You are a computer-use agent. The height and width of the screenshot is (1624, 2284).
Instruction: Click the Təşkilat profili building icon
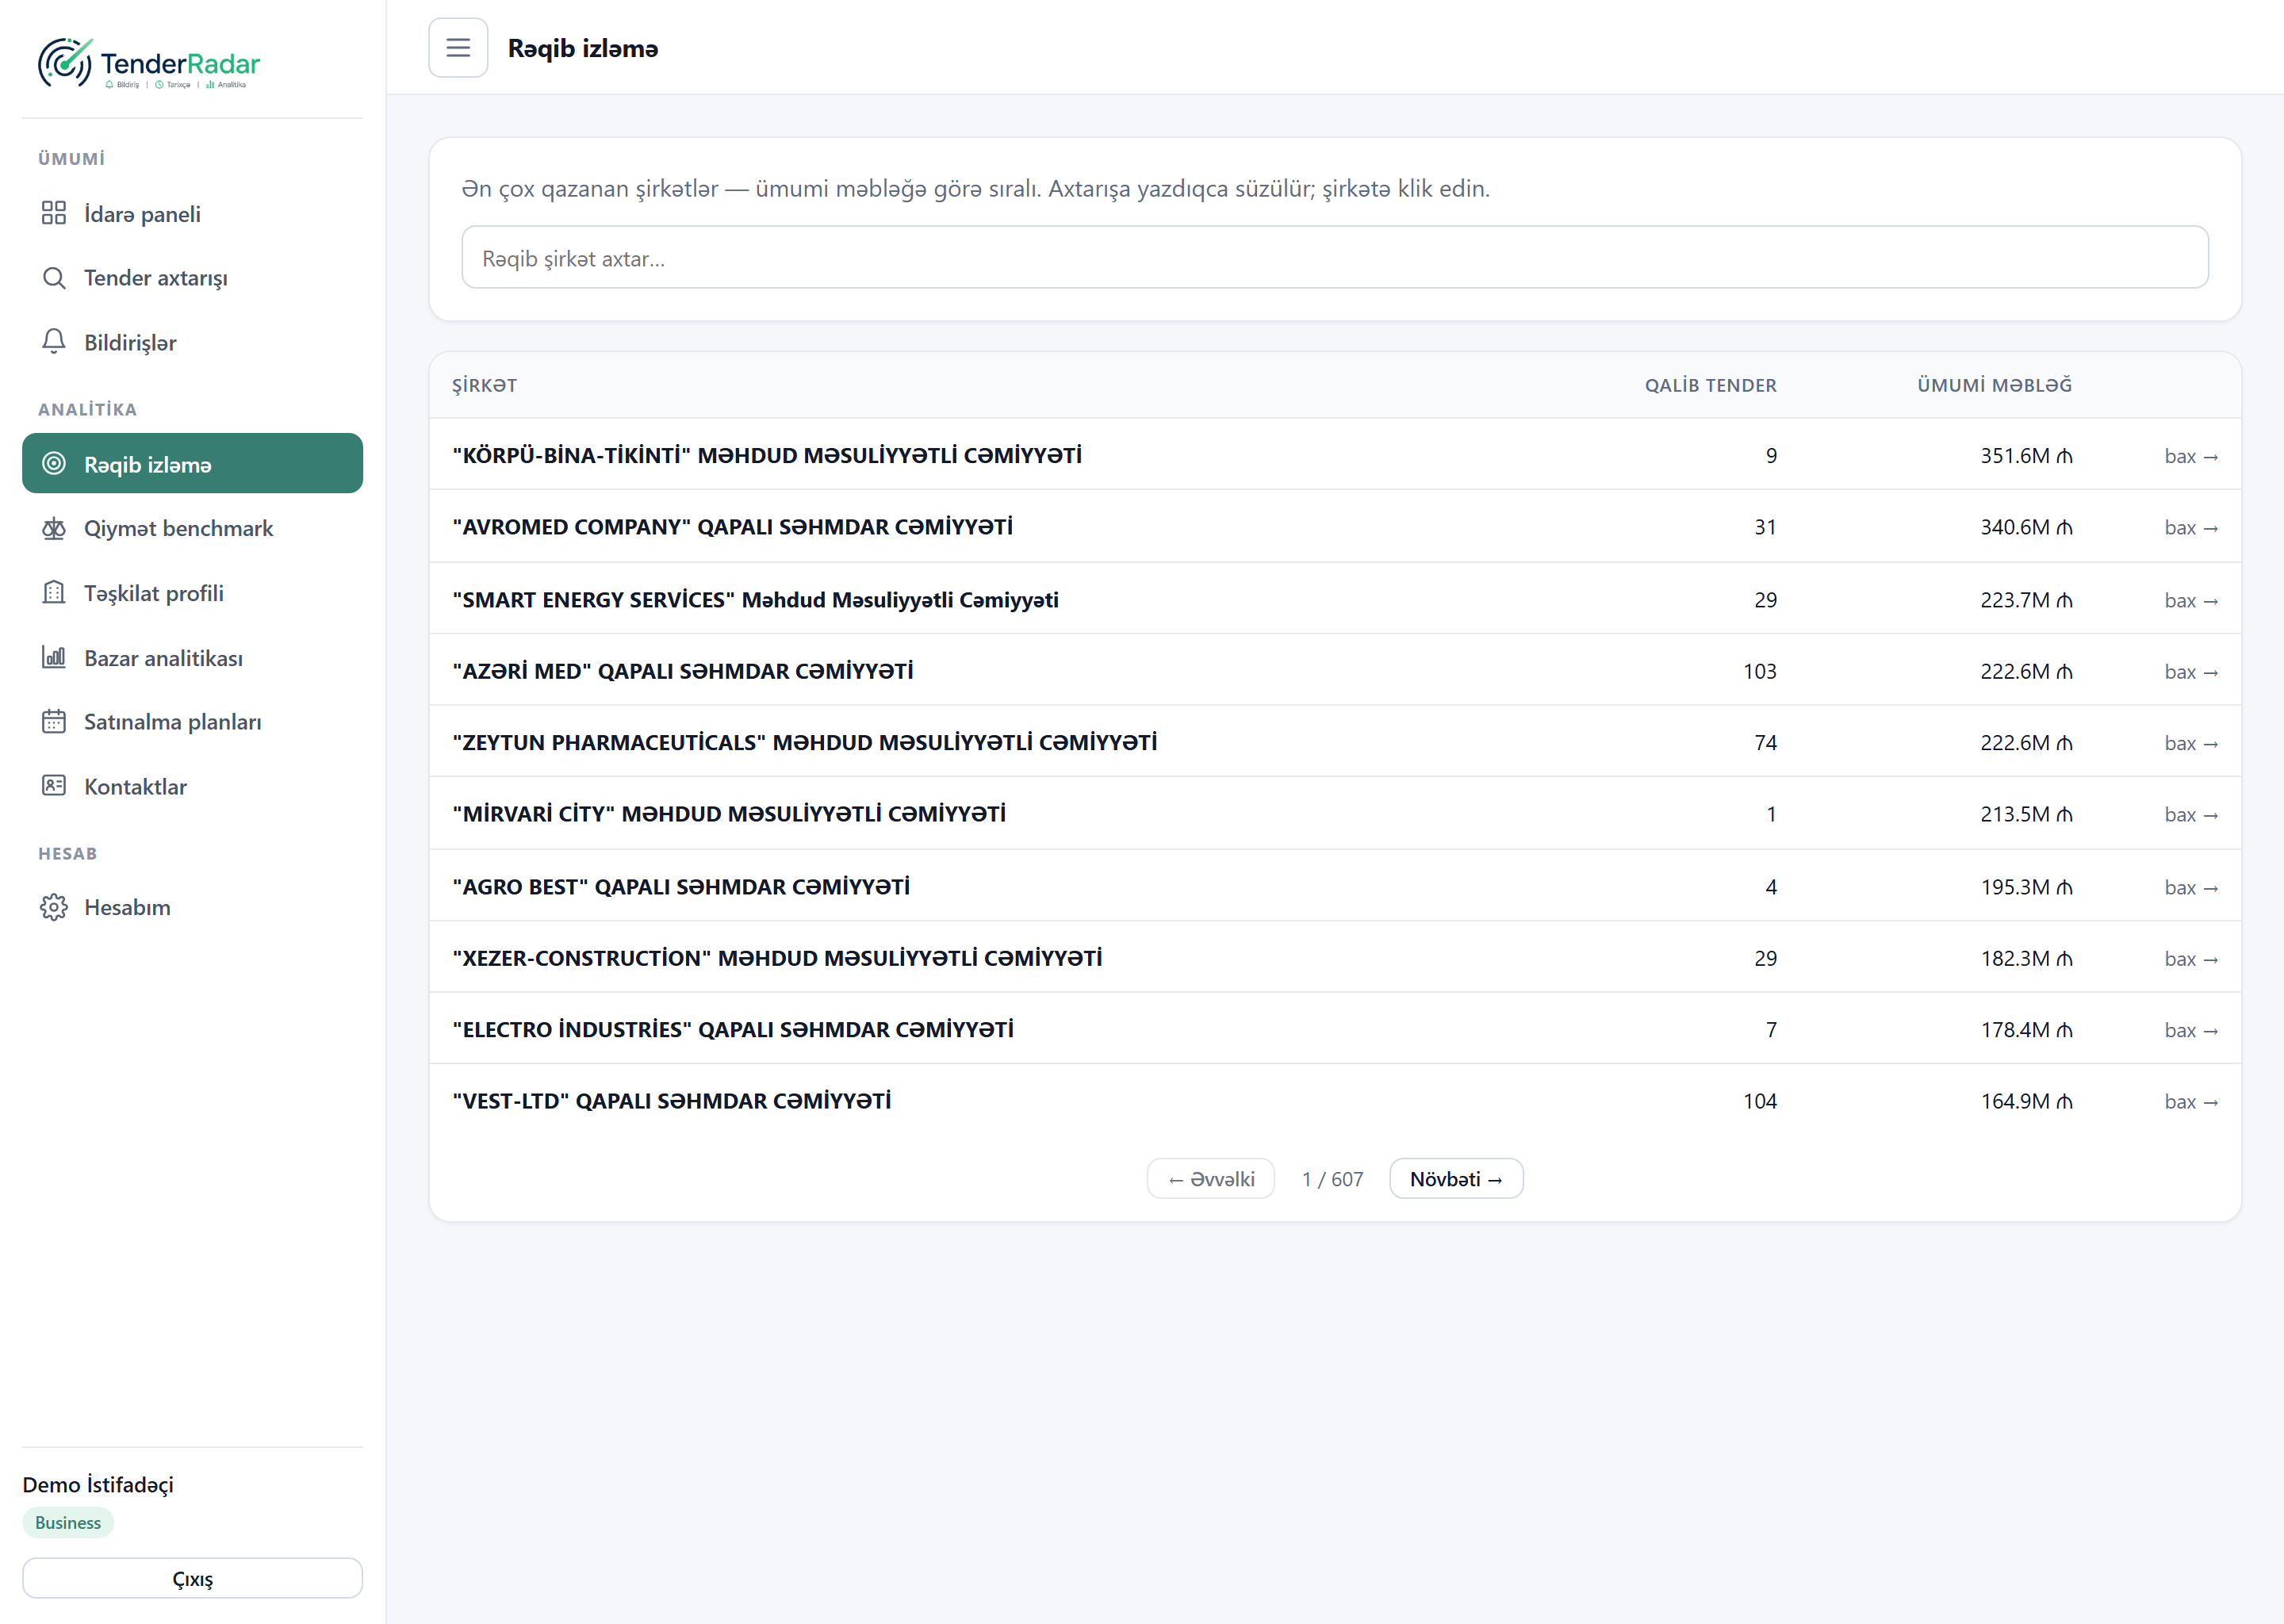54,593
